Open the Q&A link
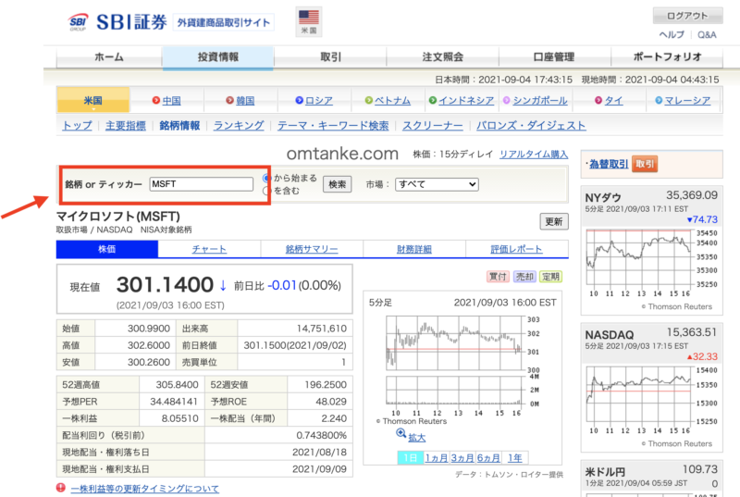740x497 pixels. point(707,34)
